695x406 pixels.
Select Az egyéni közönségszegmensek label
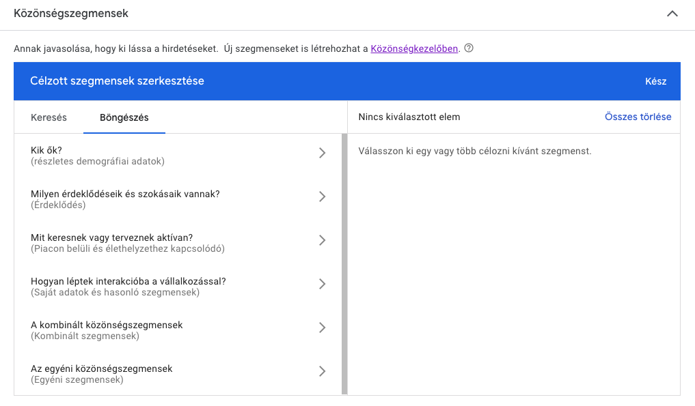tap(101, 368)
